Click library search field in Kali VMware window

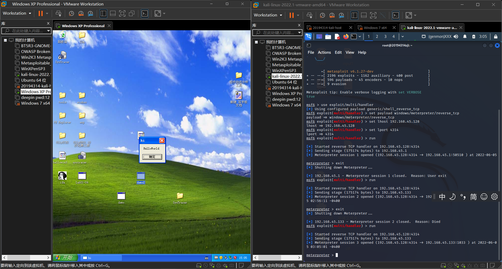point(277,33)
